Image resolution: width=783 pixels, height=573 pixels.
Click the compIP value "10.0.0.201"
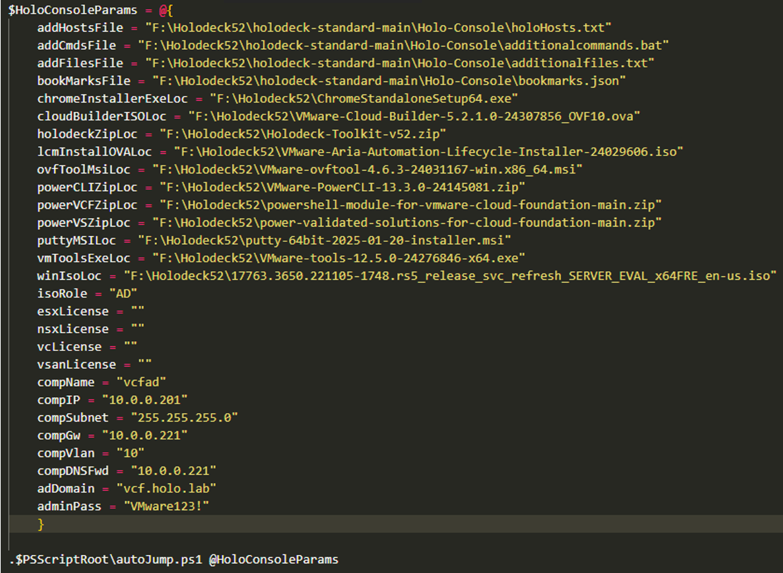145,400
